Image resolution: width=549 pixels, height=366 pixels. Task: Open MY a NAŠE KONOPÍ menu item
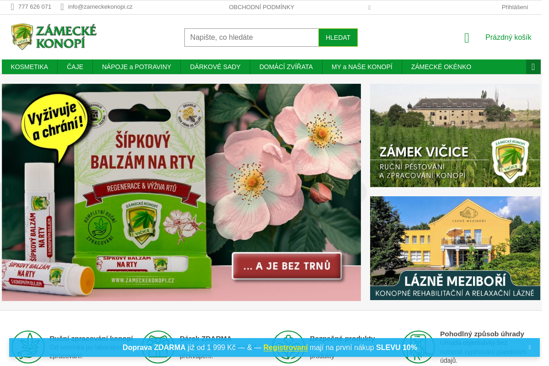[x=362, y=67]
